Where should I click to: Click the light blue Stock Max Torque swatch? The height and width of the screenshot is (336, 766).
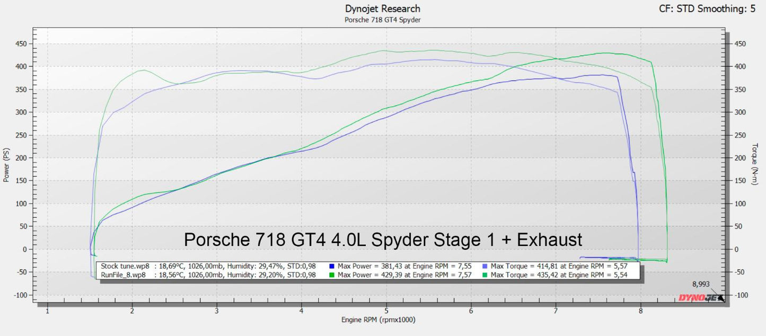click(486, 266)
